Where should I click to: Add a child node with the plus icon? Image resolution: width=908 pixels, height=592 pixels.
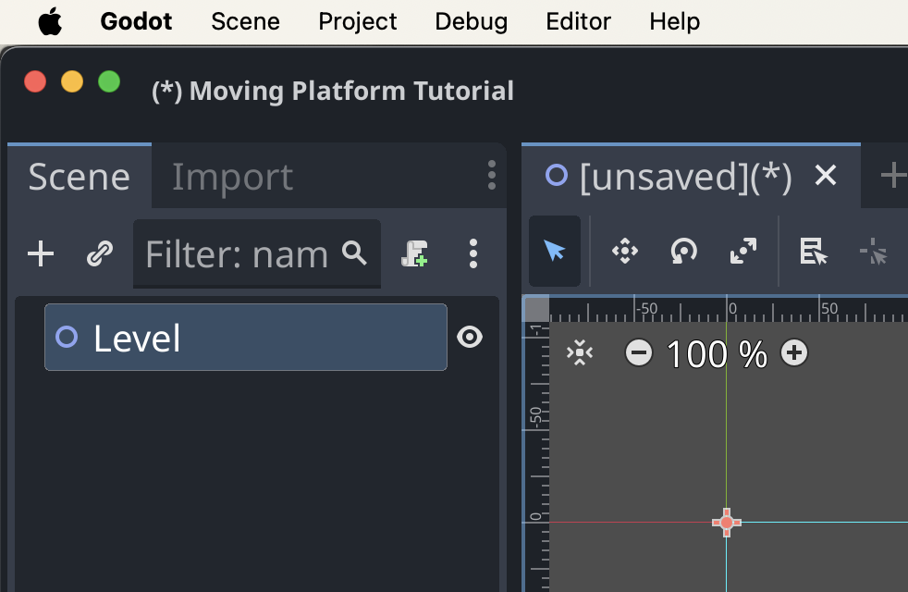[41, 253]
